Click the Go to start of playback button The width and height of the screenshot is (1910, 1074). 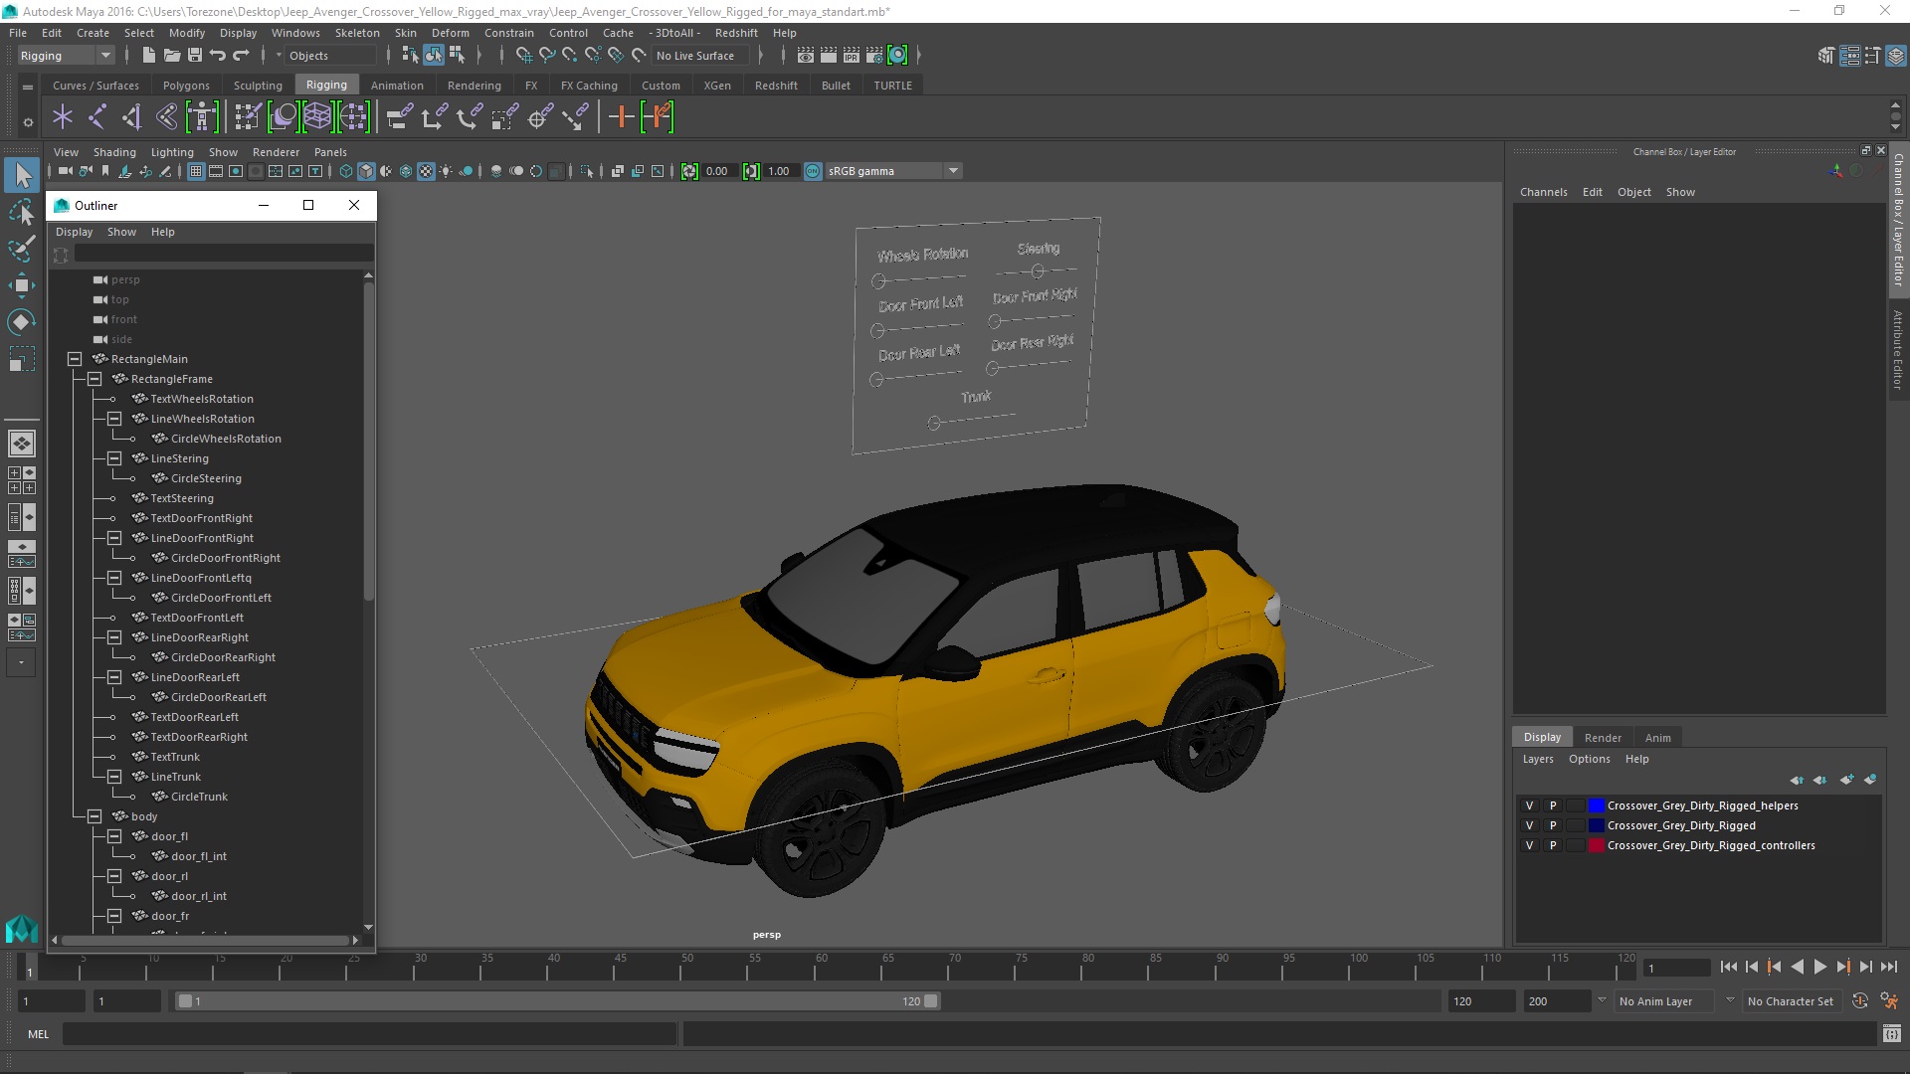pos(1728,967)
